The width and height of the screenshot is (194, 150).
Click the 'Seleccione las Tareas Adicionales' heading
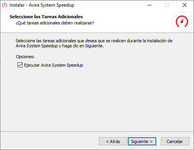(46, 17)
